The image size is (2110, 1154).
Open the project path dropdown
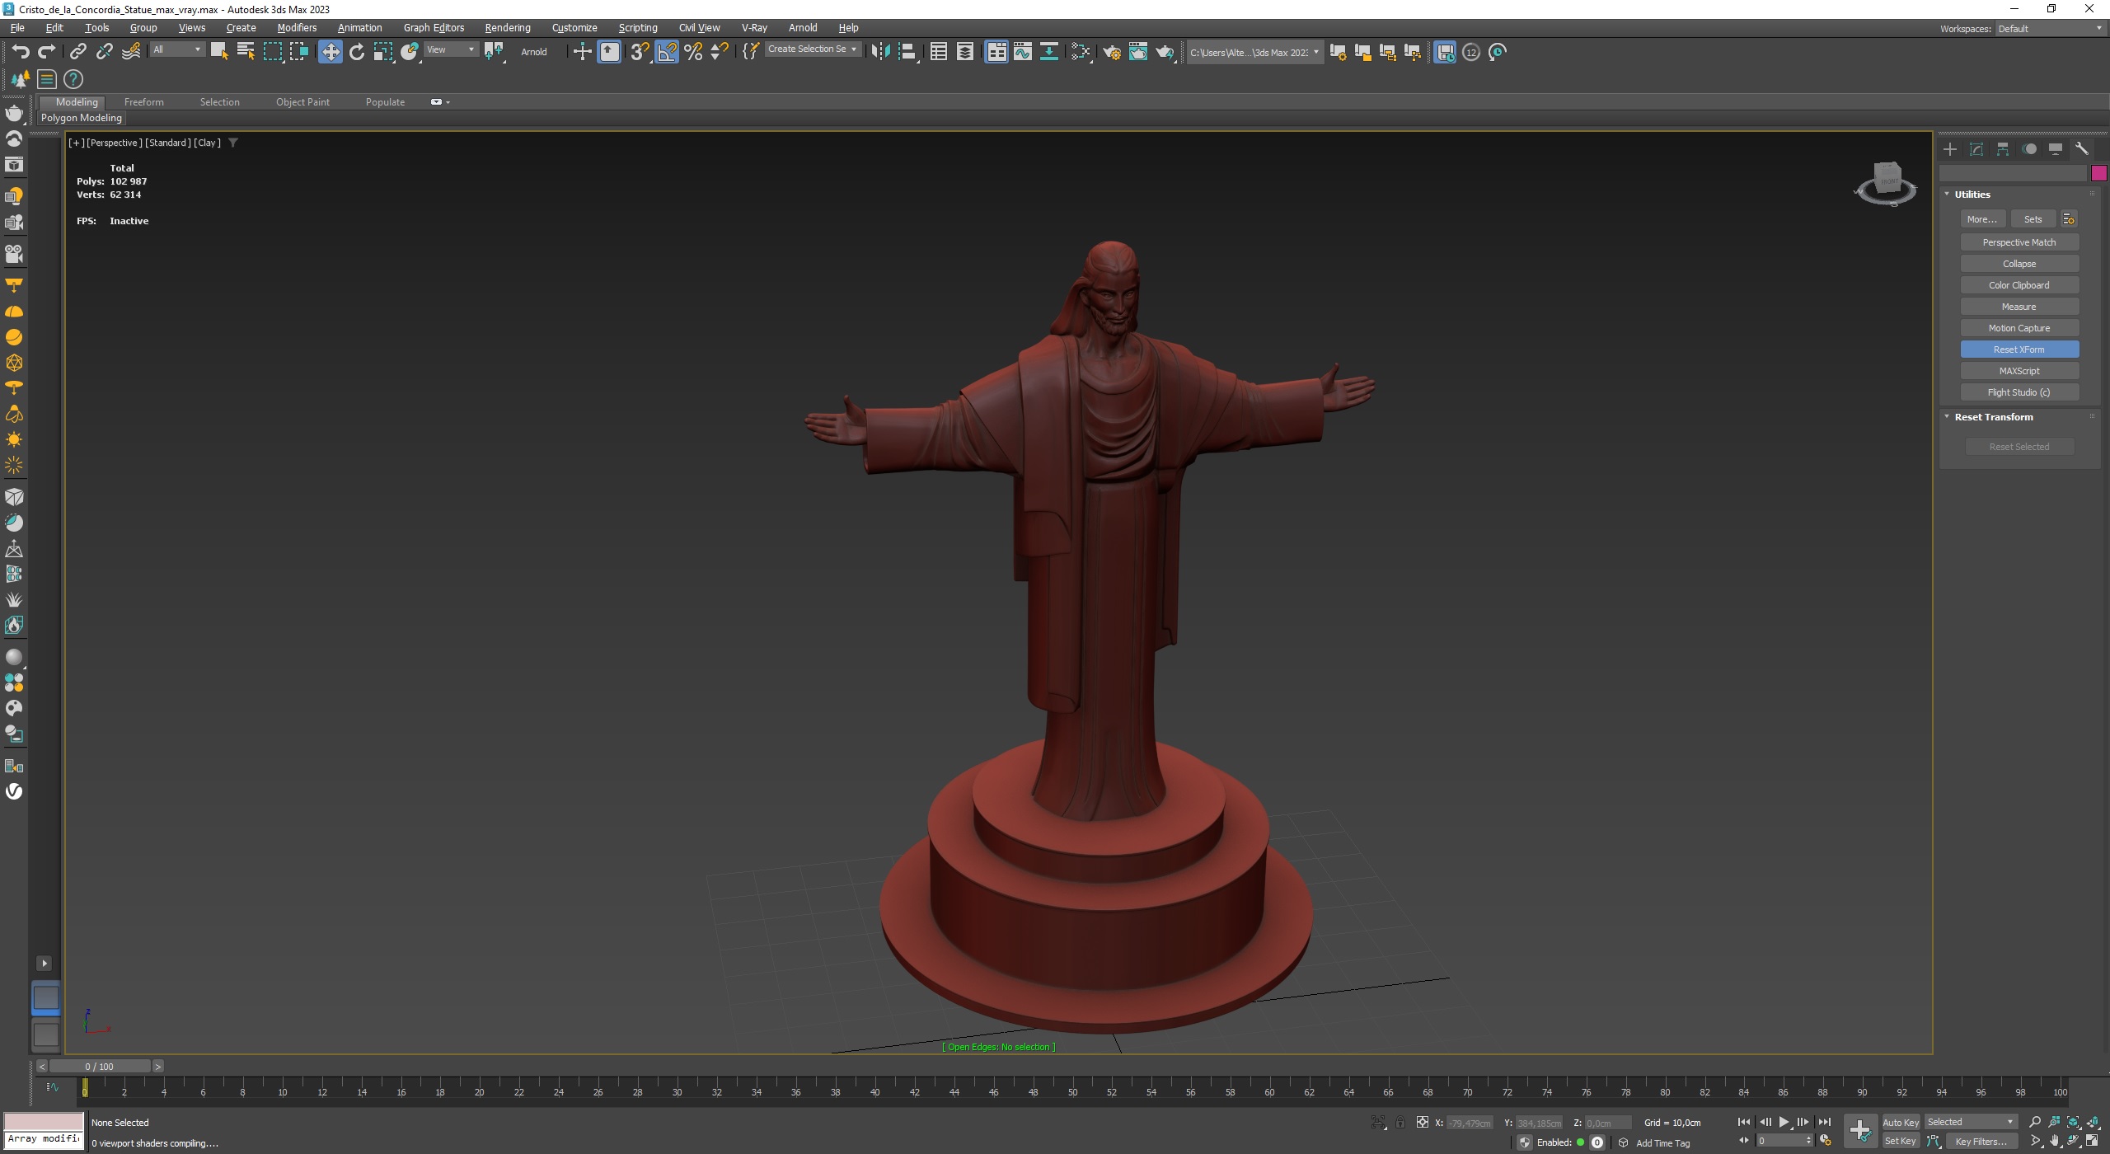1254,52
